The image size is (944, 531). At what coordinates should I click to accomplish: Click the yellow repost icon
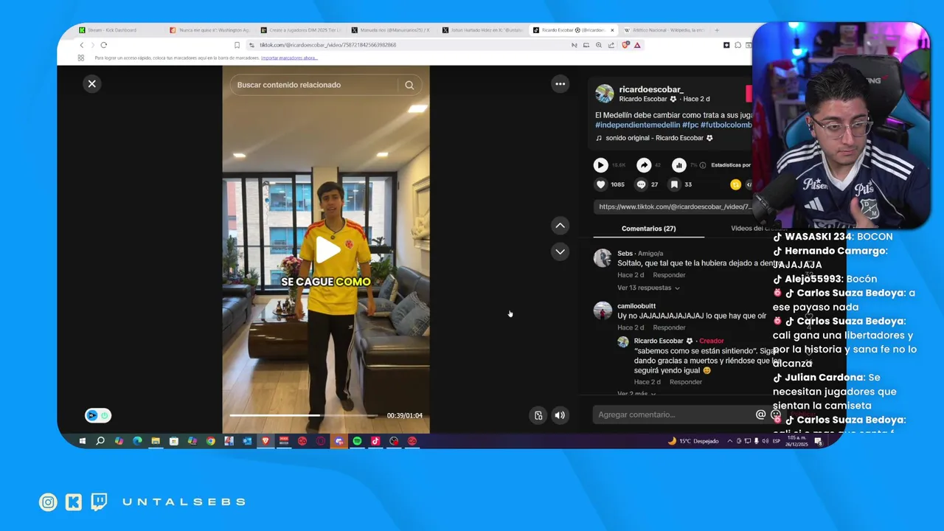735,184
